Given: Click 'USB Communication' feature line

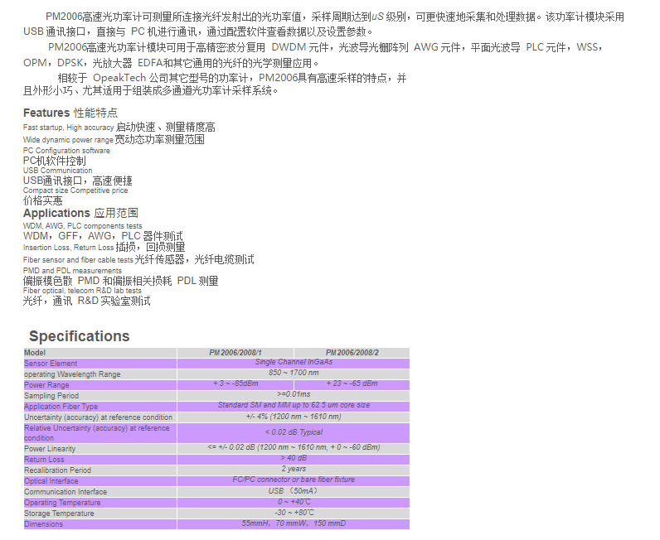Looking at the screenshot, I should coord(58,171).
